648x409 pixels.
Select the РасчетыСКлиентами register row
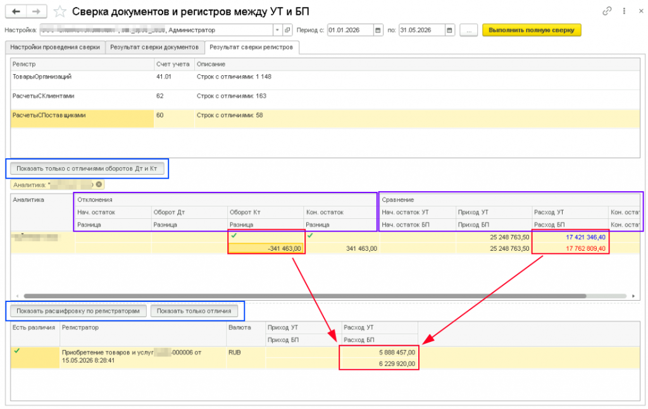coord(325,99)
